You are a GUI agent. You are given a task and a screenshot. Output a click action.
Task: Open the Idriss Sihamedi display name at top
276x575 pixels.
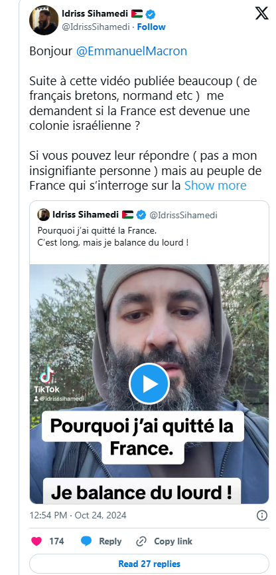point(95,14)
